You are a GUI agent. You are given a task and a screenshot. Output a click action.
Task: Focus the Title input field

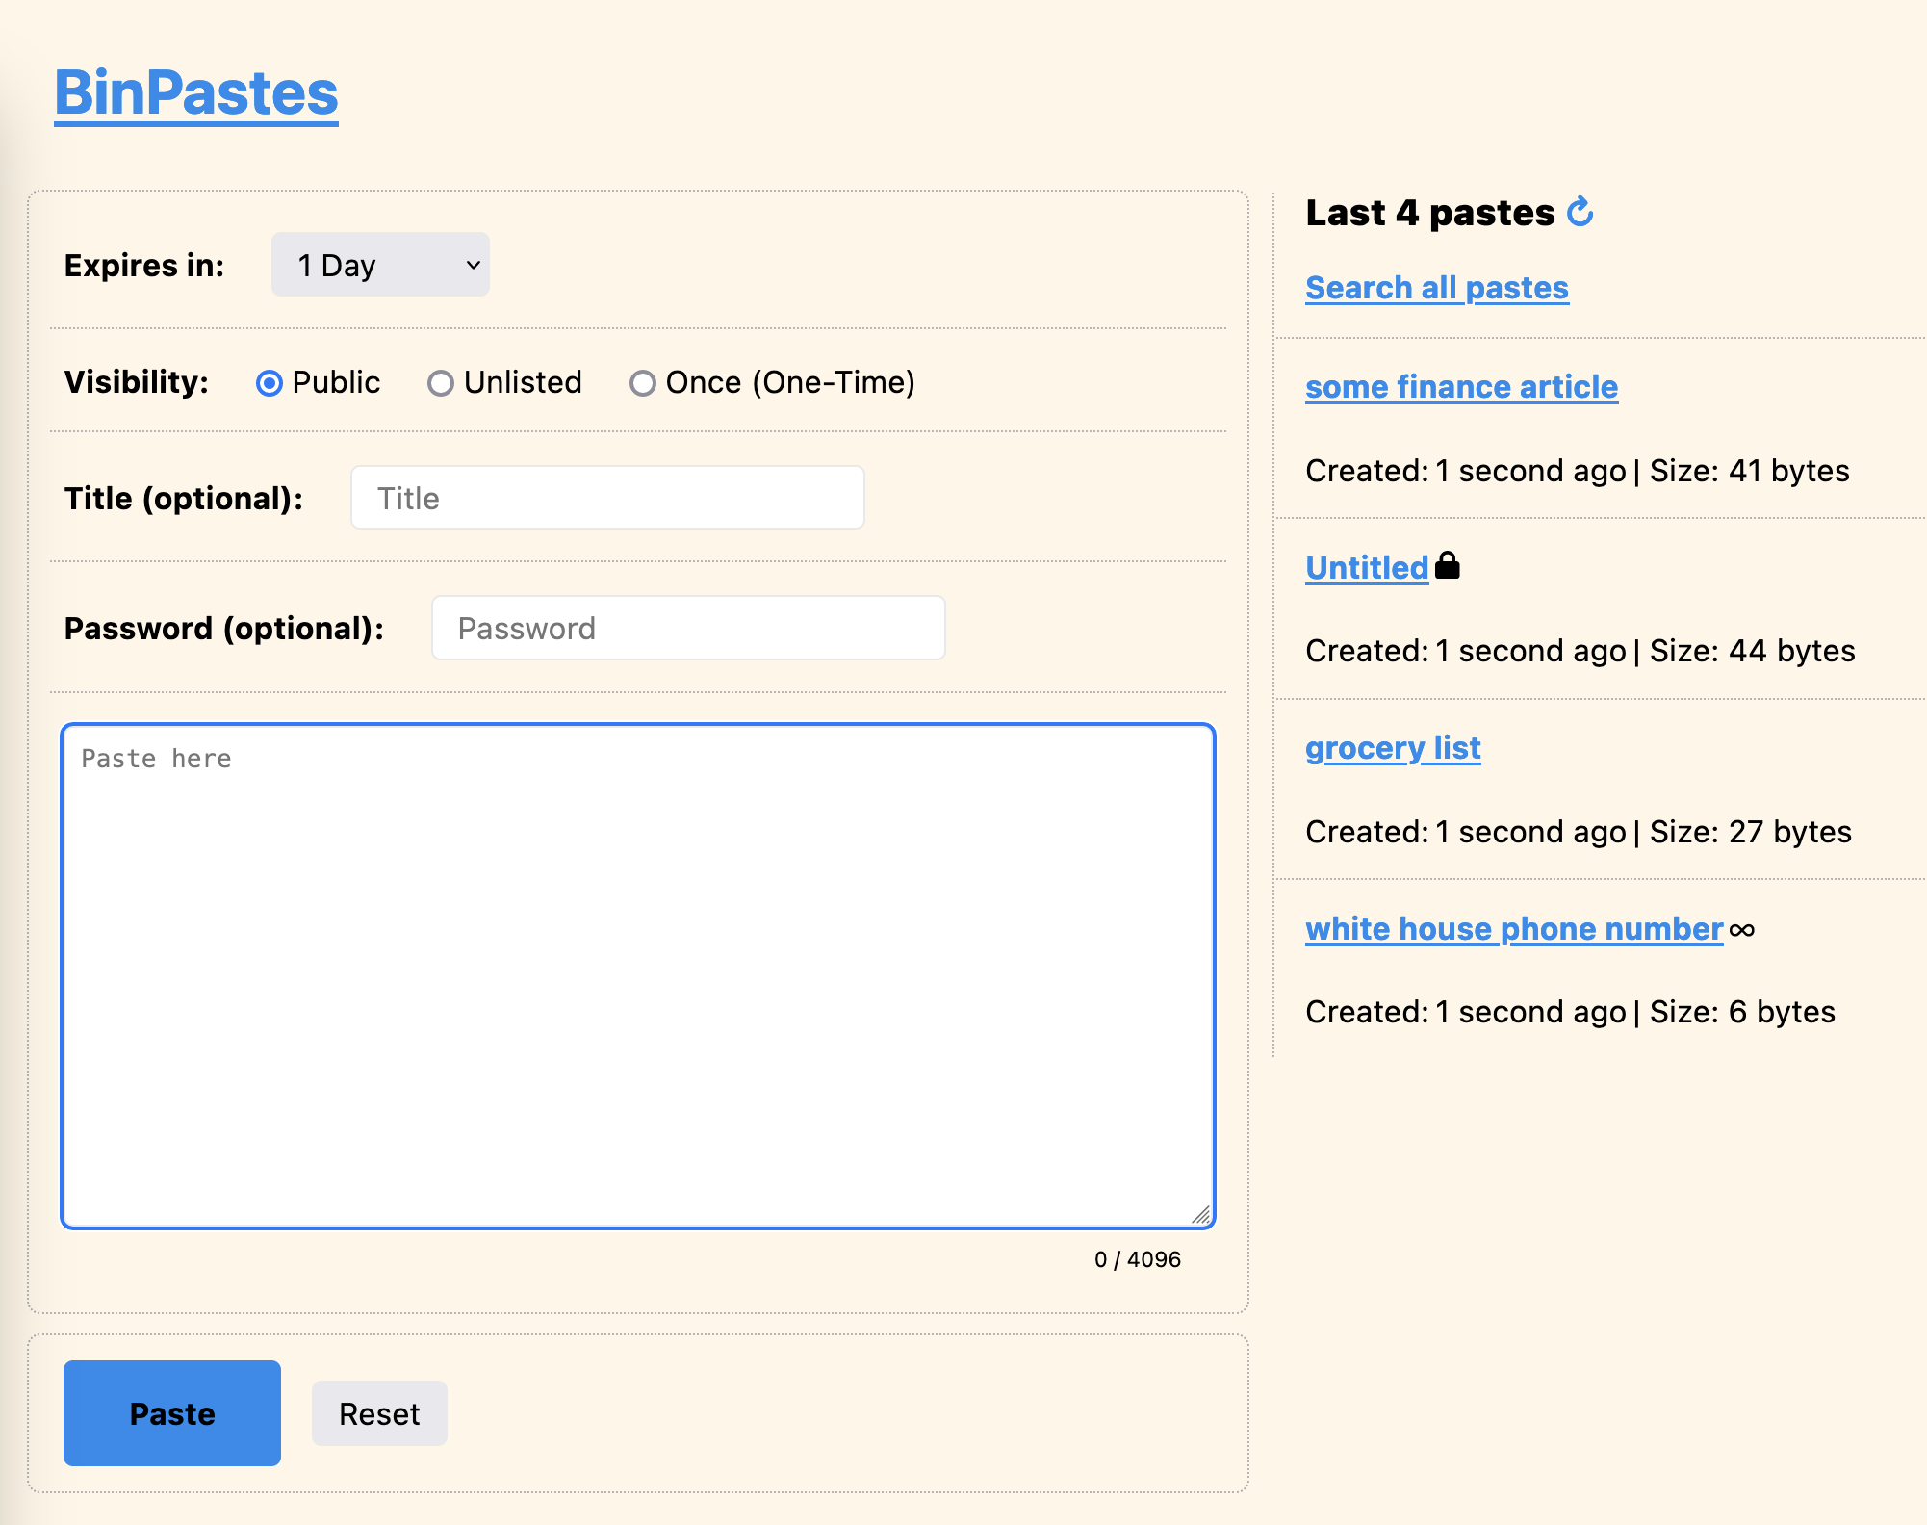tap(607, 498)
